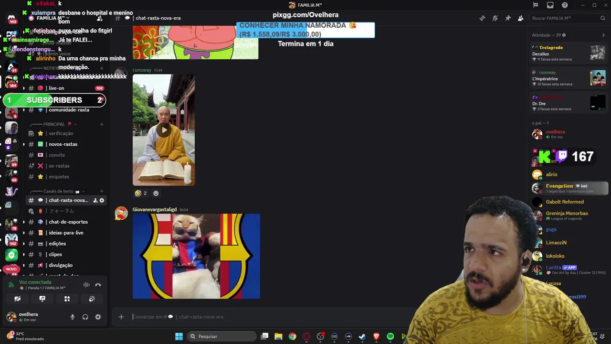Open the フォーラム forum channel
This screenshot has height=344, width=611.
pyautogui.click(x=65, y=211)
